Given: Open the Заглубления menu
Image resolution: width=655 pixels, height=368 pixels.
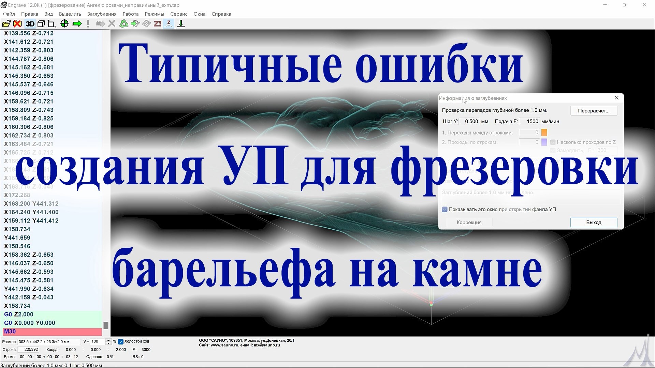Looking at the screenshot, I should tap(102, 14).
